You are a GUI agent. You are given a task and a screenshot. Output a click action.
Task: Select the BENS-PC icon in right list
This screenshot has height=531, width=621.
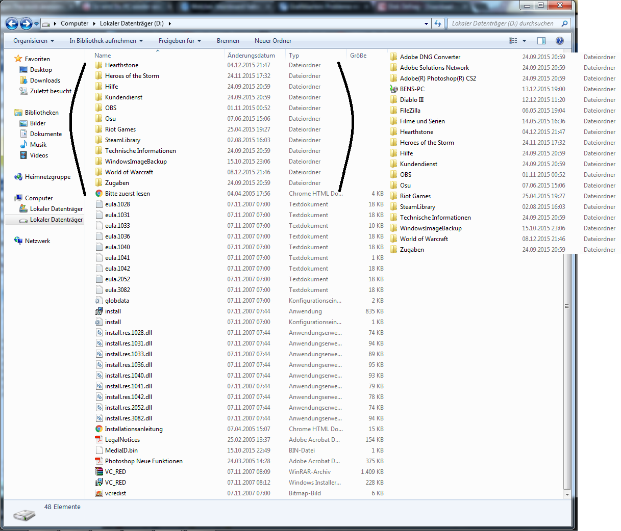[x=394, y=89]
